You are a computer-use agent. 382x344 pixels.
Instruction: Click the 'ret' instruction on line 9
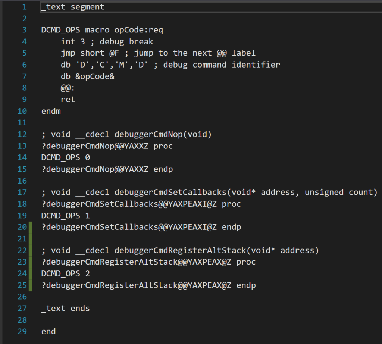pyautogui.click(x=68, y=99)
